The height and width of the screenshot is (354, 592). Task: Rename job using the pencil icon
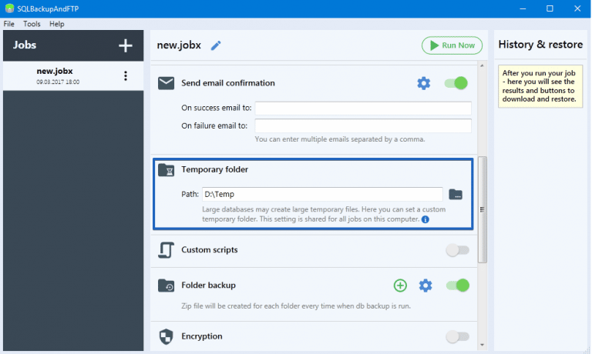[216, 45]
